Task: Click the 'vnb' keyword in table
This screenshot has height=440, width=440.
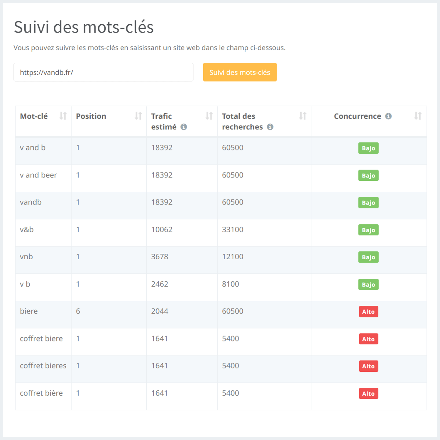Action: (26, 257)
